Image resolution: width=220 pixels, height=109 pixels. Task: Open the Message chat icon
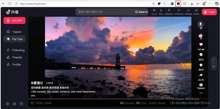(188, 10)
